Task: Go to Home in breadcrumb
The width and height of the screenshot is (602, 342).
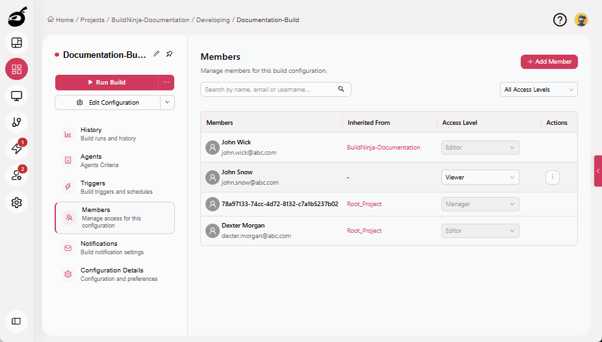Action: click(x=64, y=20)
